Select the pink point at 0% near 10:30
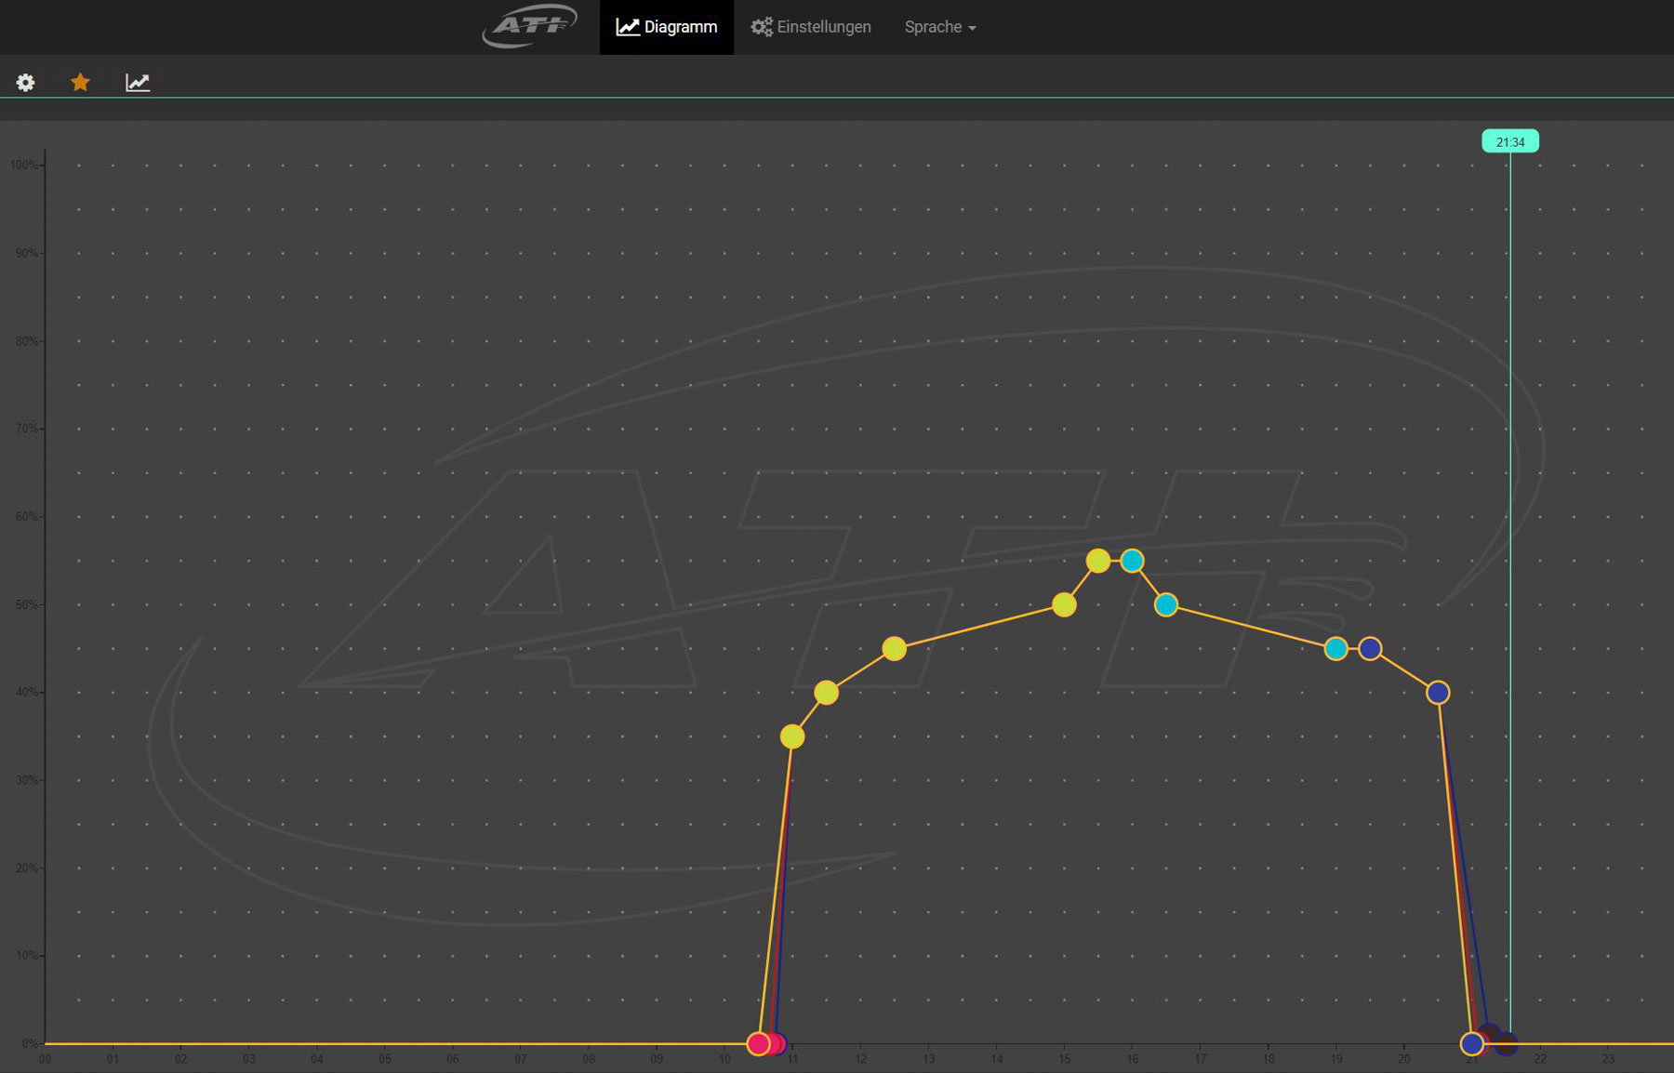 point(758,1043)
